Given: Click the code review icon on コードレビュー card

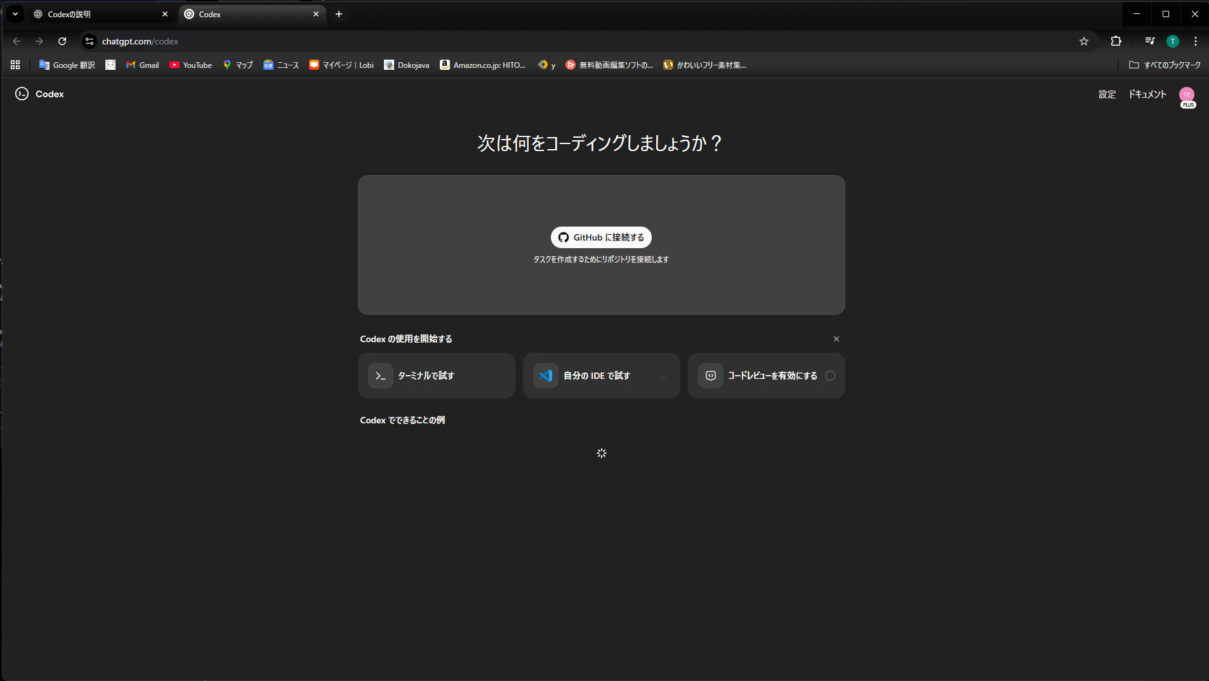Looking at the screenshot, I should pos(711,376).
